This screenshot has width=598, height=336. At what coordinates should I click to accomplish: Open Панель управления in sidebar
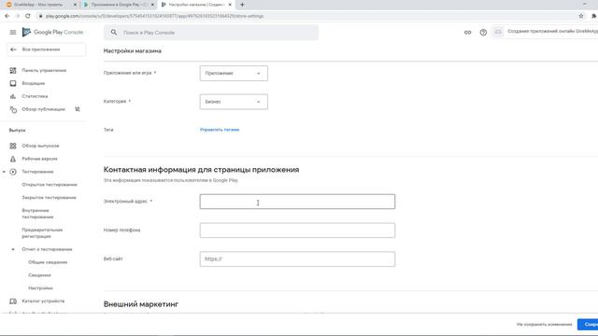(44, 71)
